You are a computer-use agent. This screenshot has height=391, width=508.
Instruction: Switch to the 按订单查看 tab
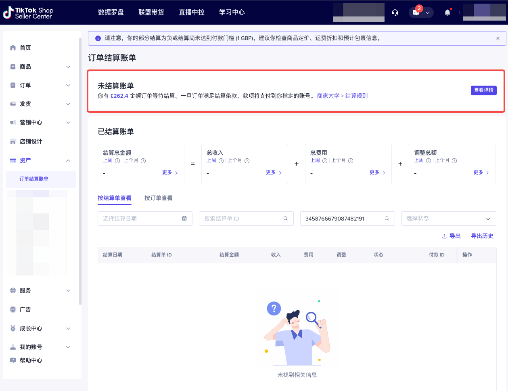point(158,198)
